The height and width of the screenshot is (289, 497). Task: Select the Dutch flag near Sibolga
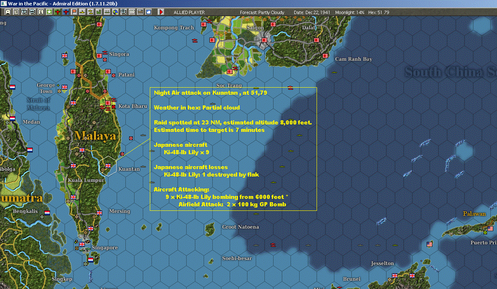[30, 150]
